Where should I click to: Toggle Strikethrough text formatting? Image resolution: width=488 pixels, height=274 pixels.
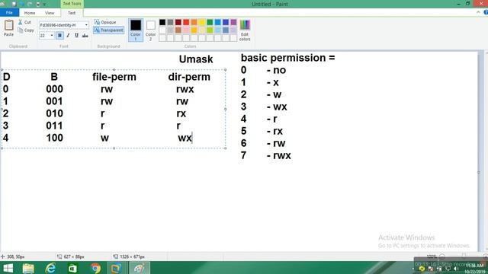tap(85, 36)
